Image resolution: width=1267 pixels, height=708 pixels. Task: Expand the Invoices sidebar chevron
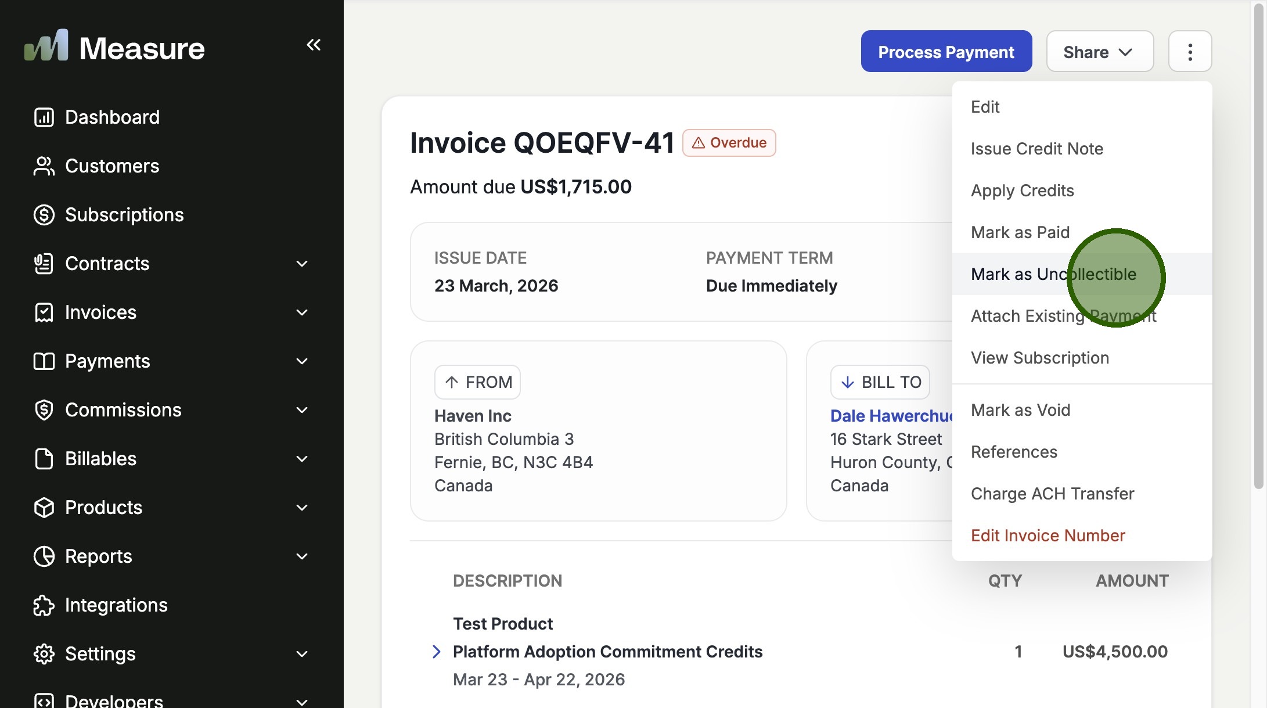click(x=301, y=312)
